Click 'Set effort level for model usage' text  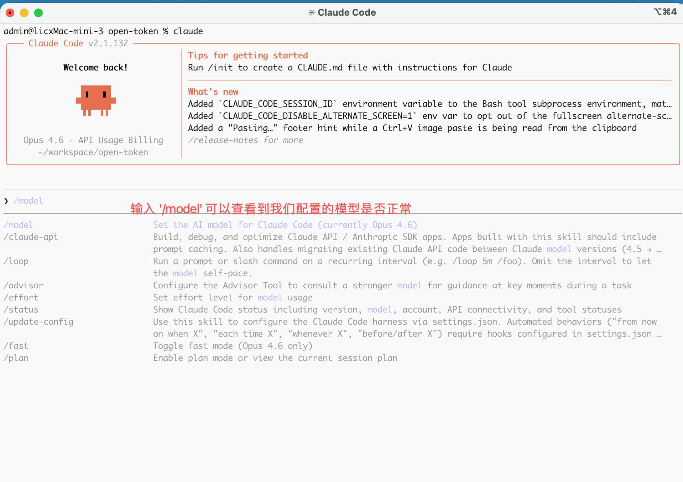[233, 298]
